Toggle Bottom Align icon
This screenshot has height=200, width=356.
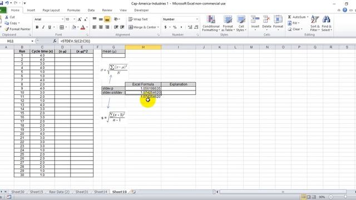pyautogui.click(x=107, y=19)
